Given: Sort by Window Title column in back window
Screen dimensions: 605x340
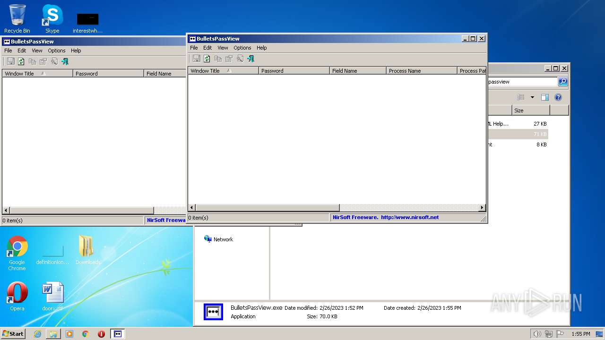Looking at the screenshot, I should (x=37, y=74).
